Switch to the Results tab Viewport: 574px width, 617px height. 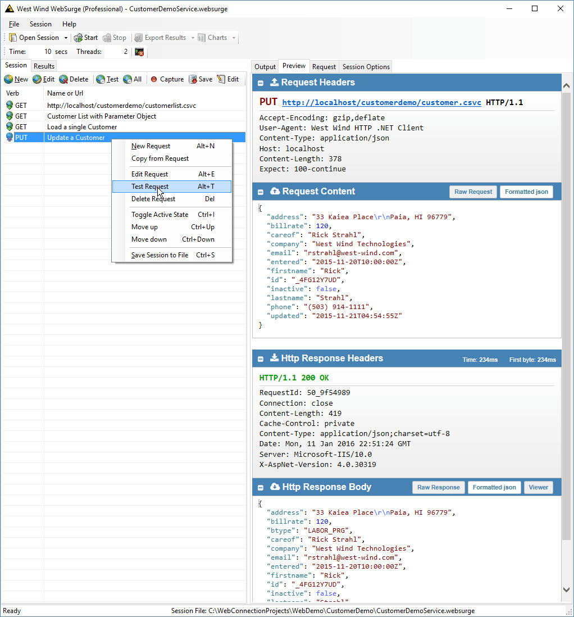click(x=44, y=66)
